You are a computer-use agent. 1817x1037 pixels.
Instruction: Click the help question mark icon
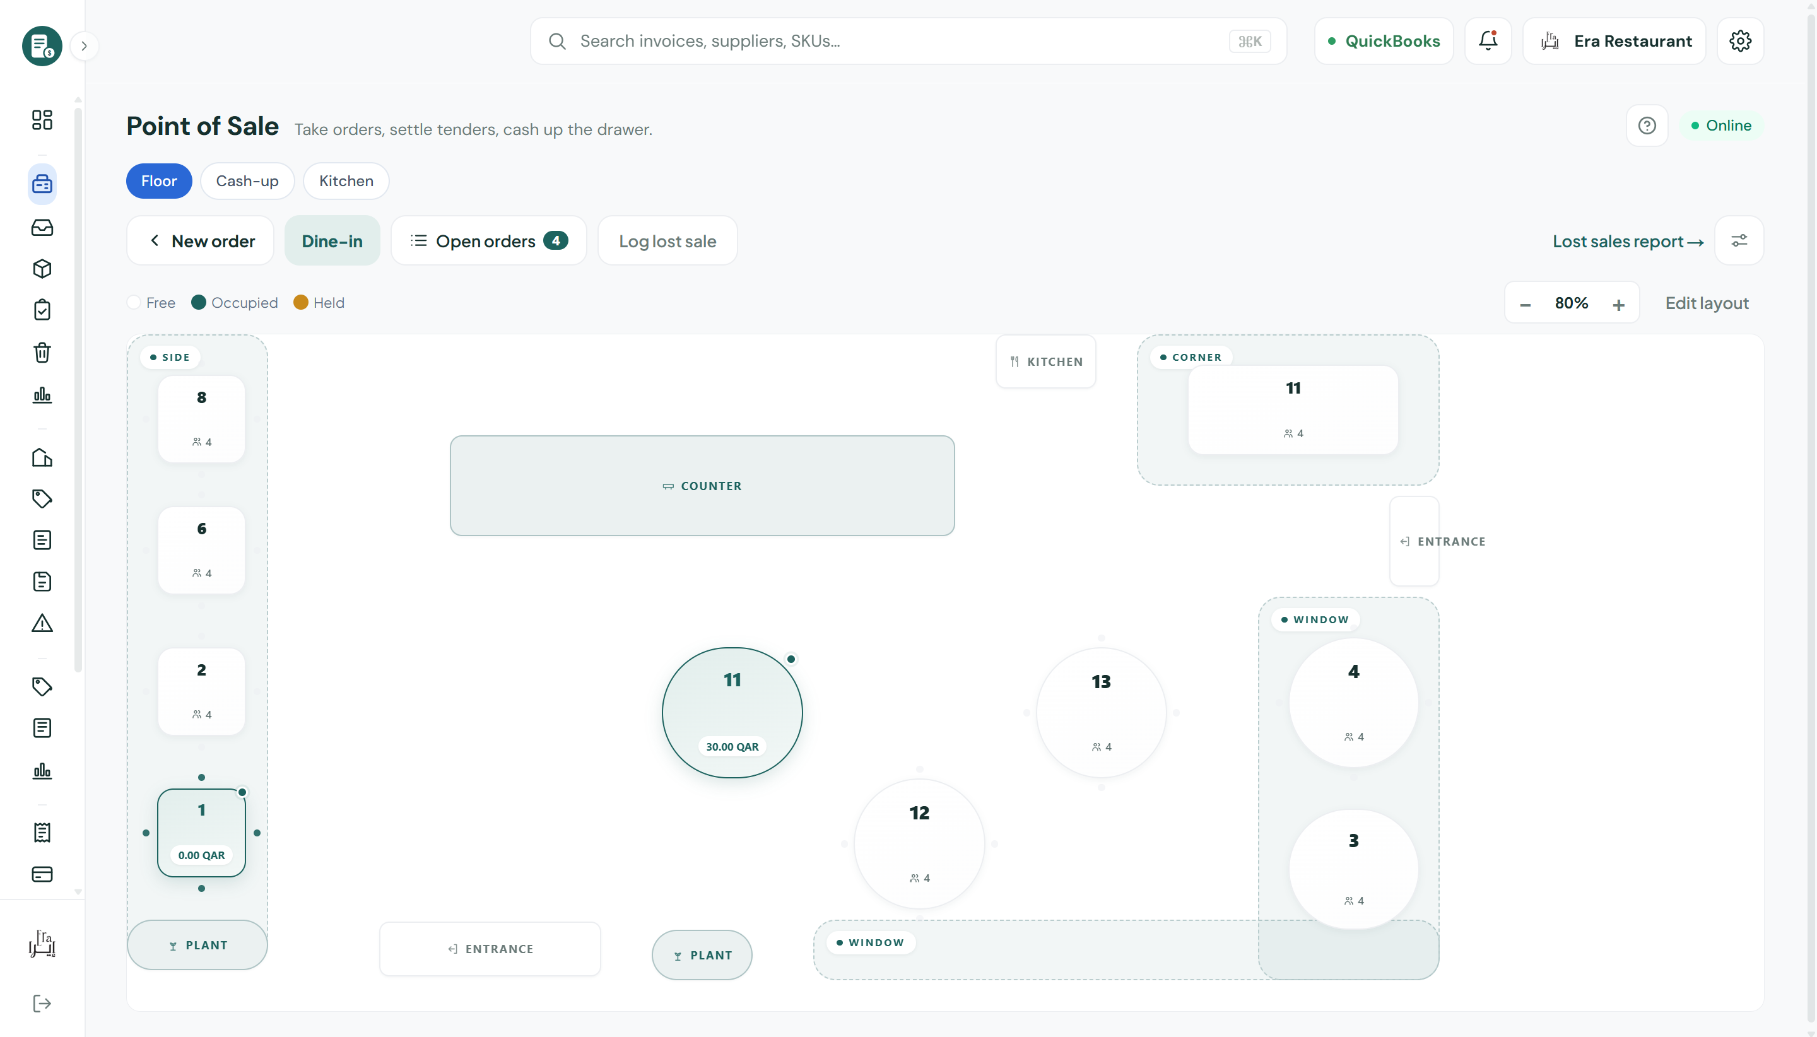(x=1647, y=126)
